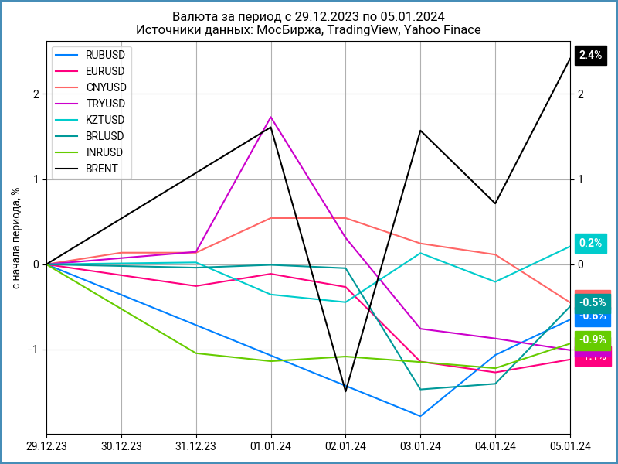Screen dimensions: 618x464
Task: Click the chart title 'Валюта за период' line
Action: pyautogui.click(x=308, y=17)
